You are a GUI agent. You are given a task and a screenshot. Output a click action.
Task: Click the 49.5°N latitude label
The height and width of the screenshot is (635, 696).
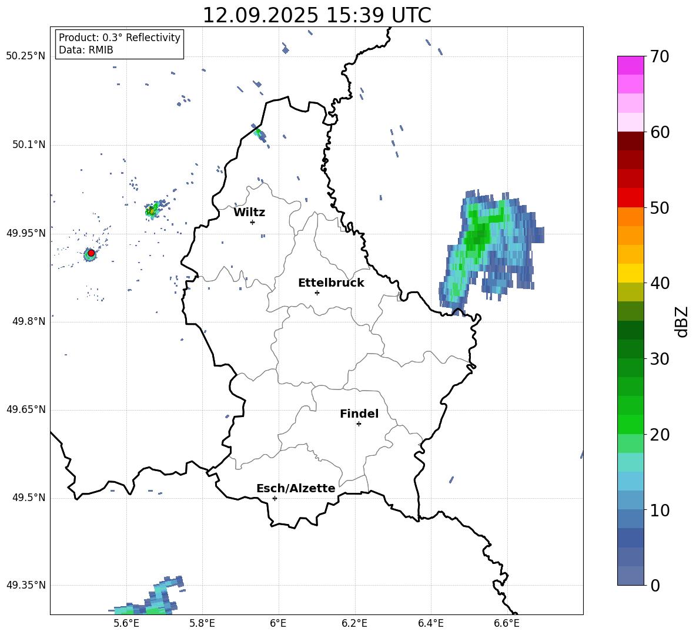pos(29,498)
